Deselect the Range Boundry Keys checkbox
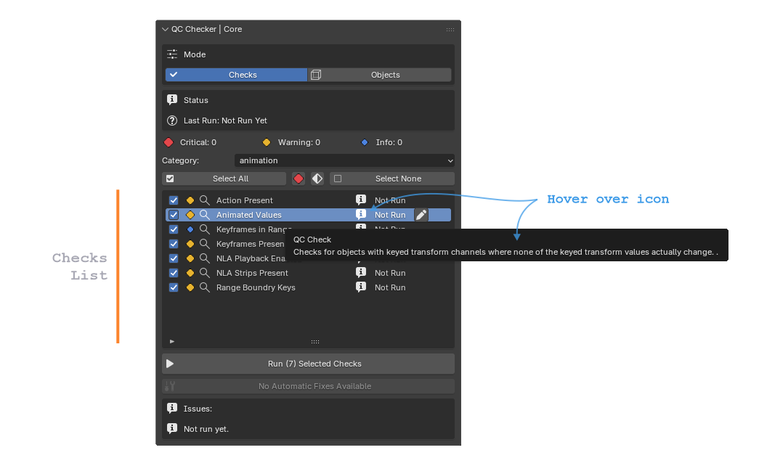This screenshot has width=767, height=466. point(174,287)
